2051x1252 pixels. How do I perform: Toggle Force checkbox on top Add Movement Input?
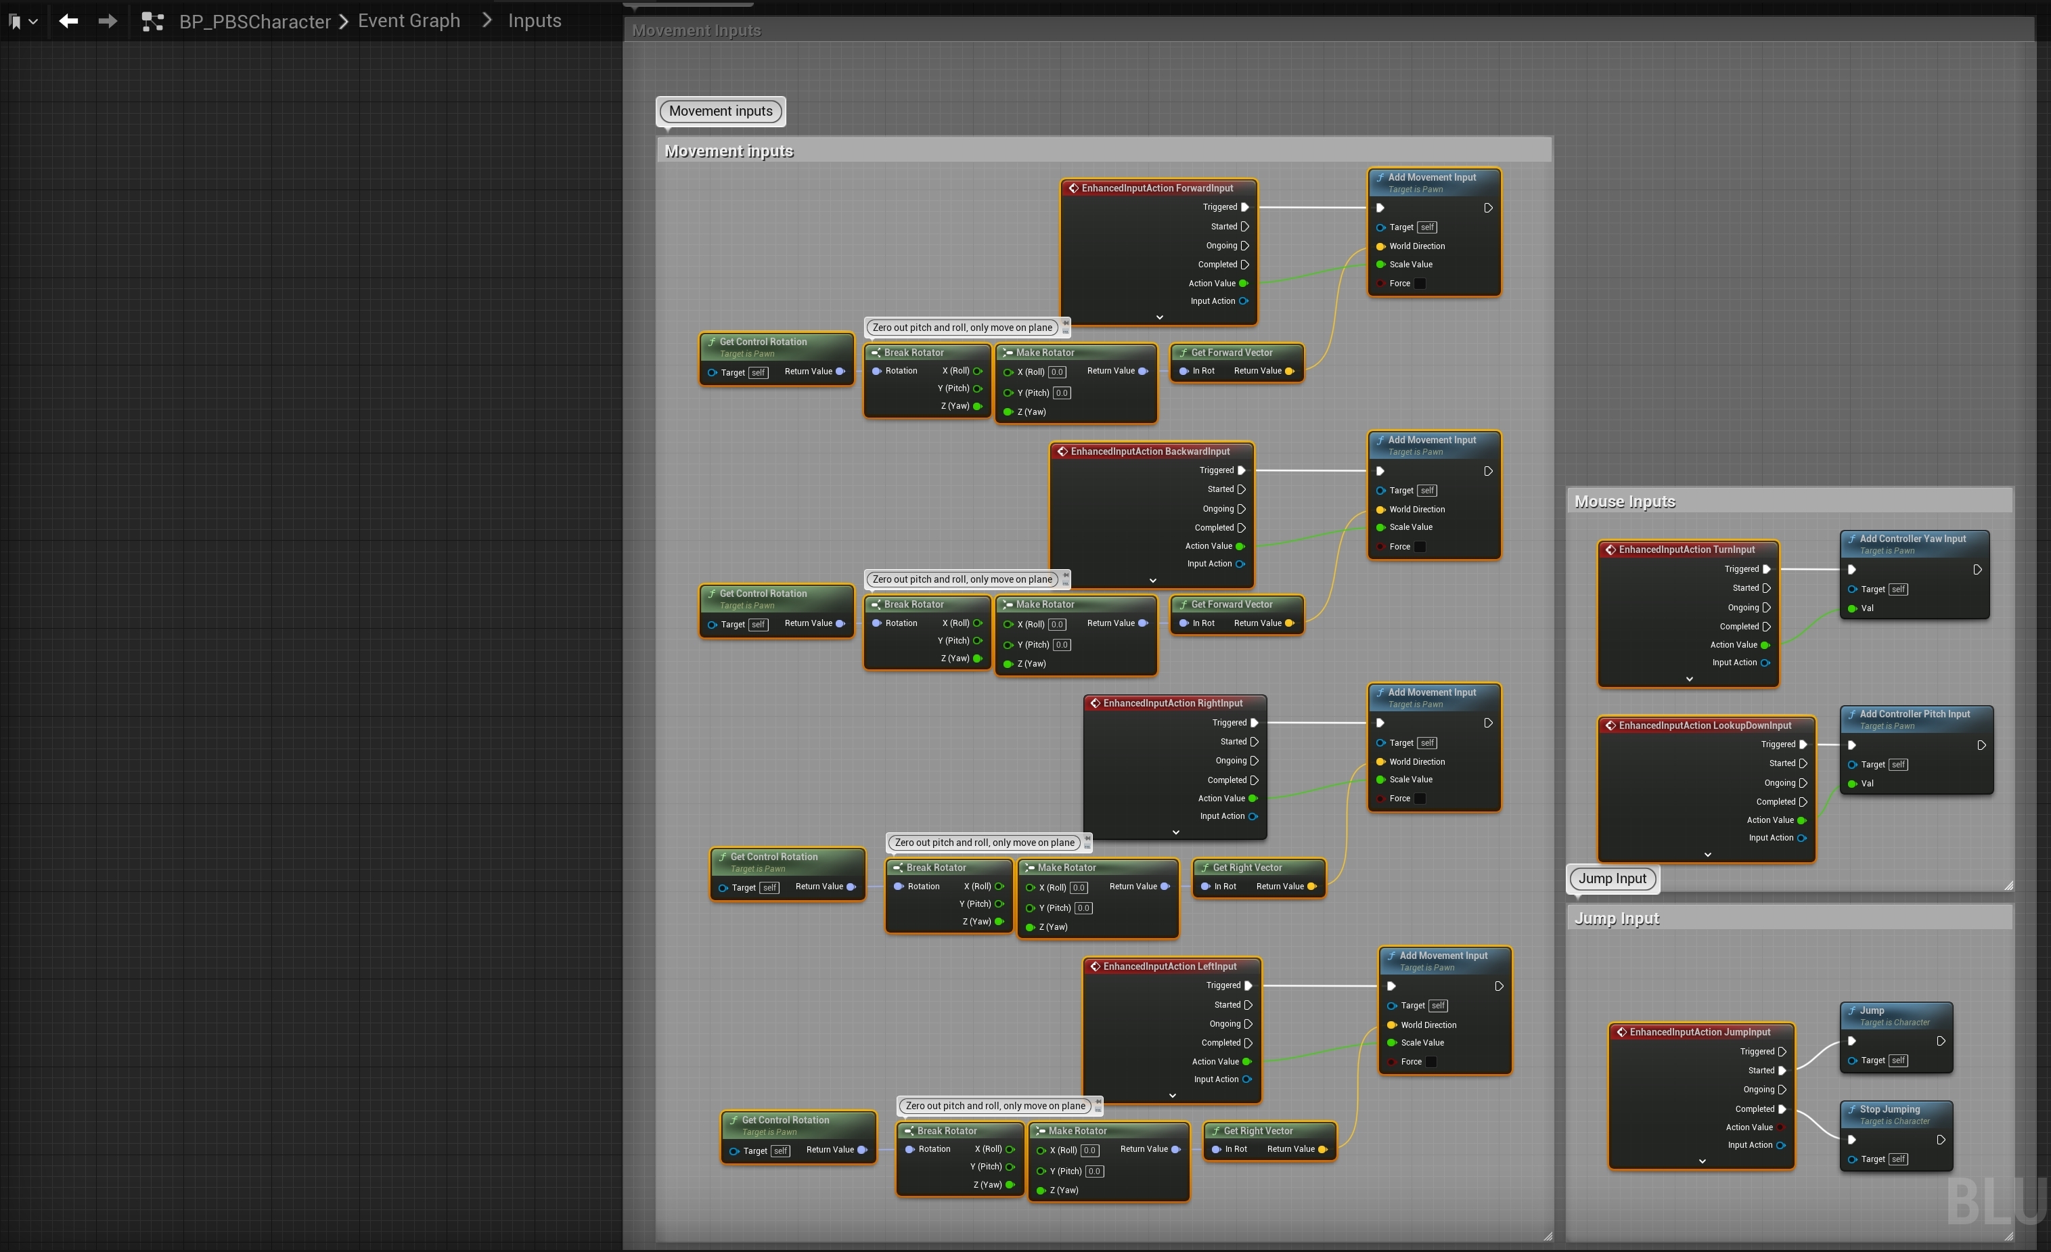[1420, 284]
